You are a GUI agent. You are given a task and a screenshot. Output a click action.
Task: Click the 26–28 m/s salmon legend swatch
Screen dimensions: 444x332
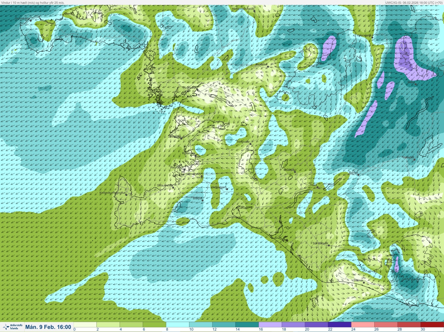386,325
